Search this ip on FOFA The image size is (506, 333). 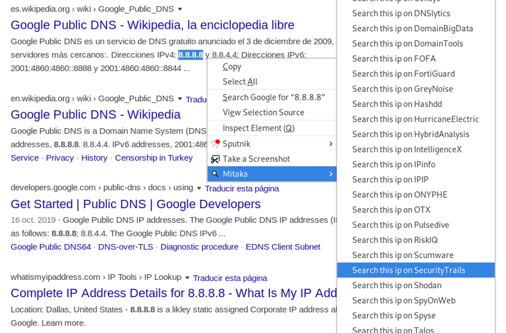416,59
